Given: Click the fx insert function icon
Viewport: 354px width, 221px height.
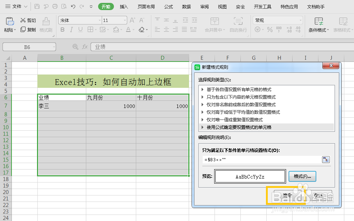Looking at the screenshot, I should 85,47.
